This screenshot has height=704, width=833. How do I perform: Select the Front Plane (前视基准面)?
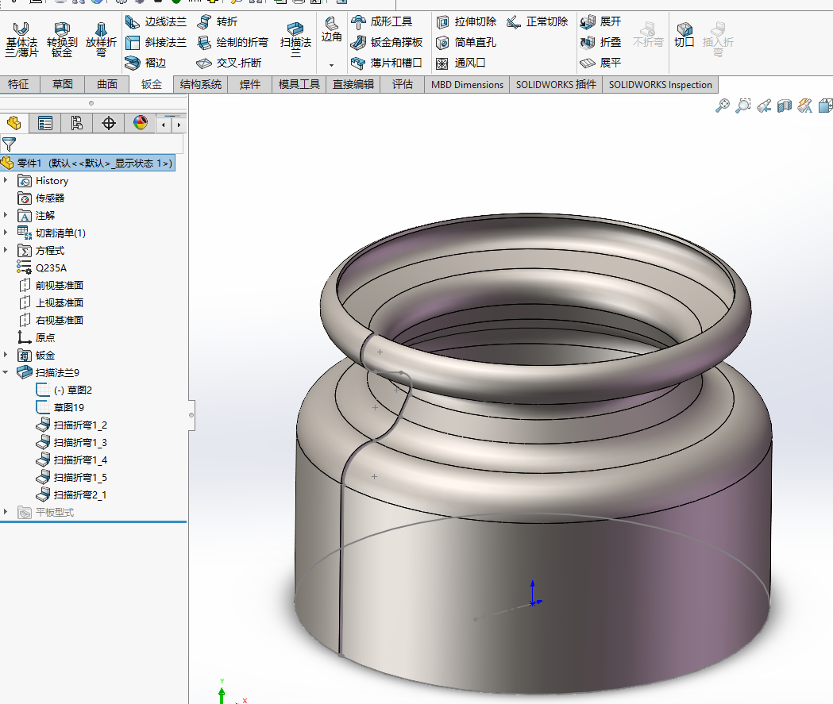pos(51,285)
